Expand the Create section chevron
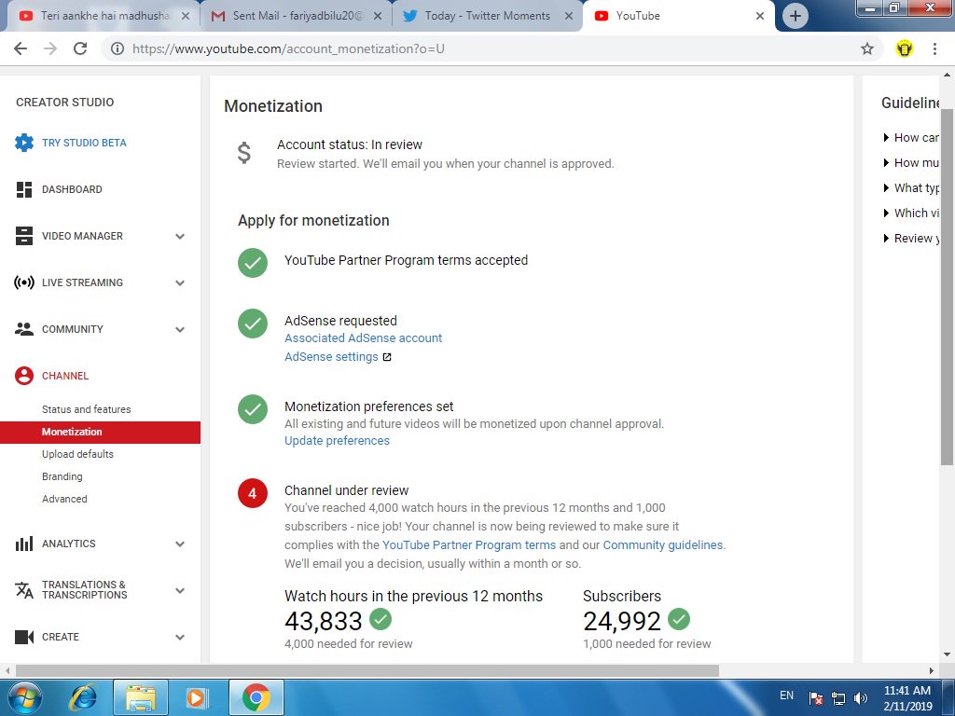This screenshot has height=716, width=955. tap(180, 638)
